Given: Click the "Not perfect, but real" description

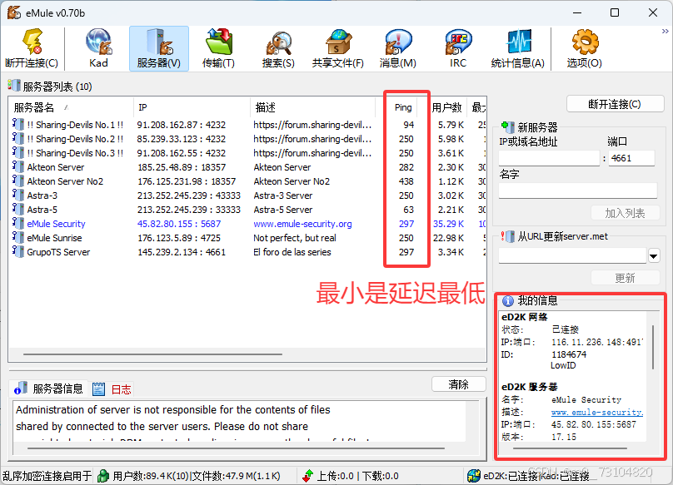Looking at the screenshot, I should (x=295, y=238).
